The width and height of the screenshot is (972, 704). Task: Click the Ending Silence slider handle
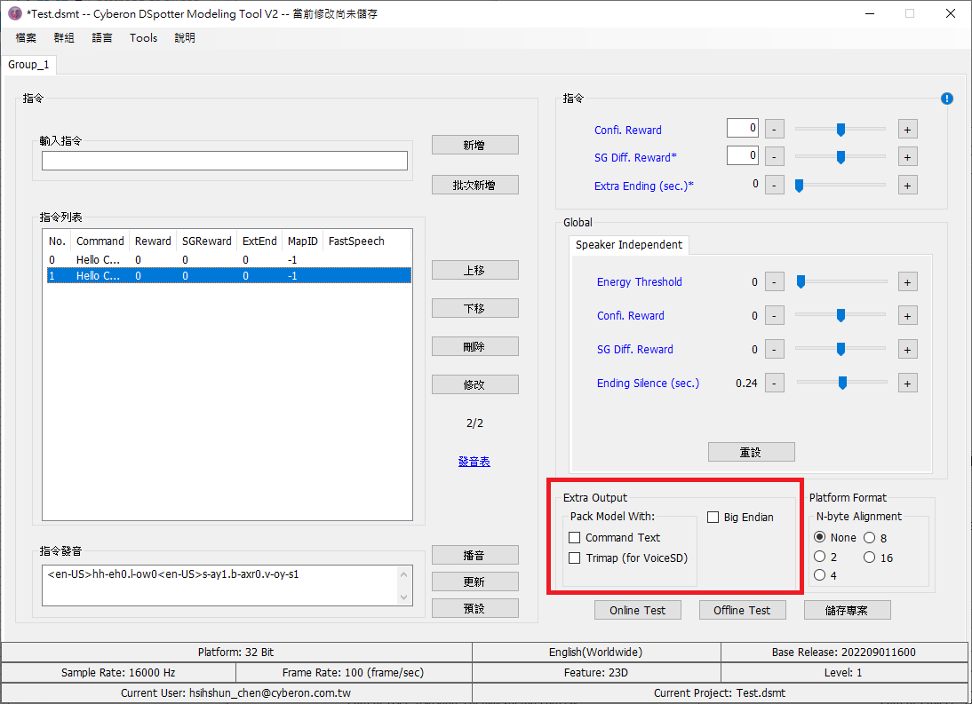[842, 384]
